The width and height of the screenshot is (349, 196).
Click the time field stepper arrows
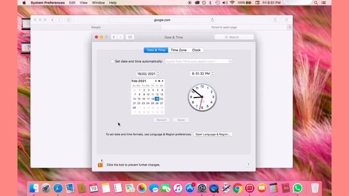[x=213, y=73]
